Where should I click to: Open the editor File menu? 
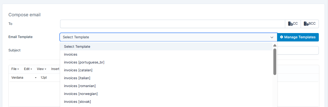pos(15,69)
